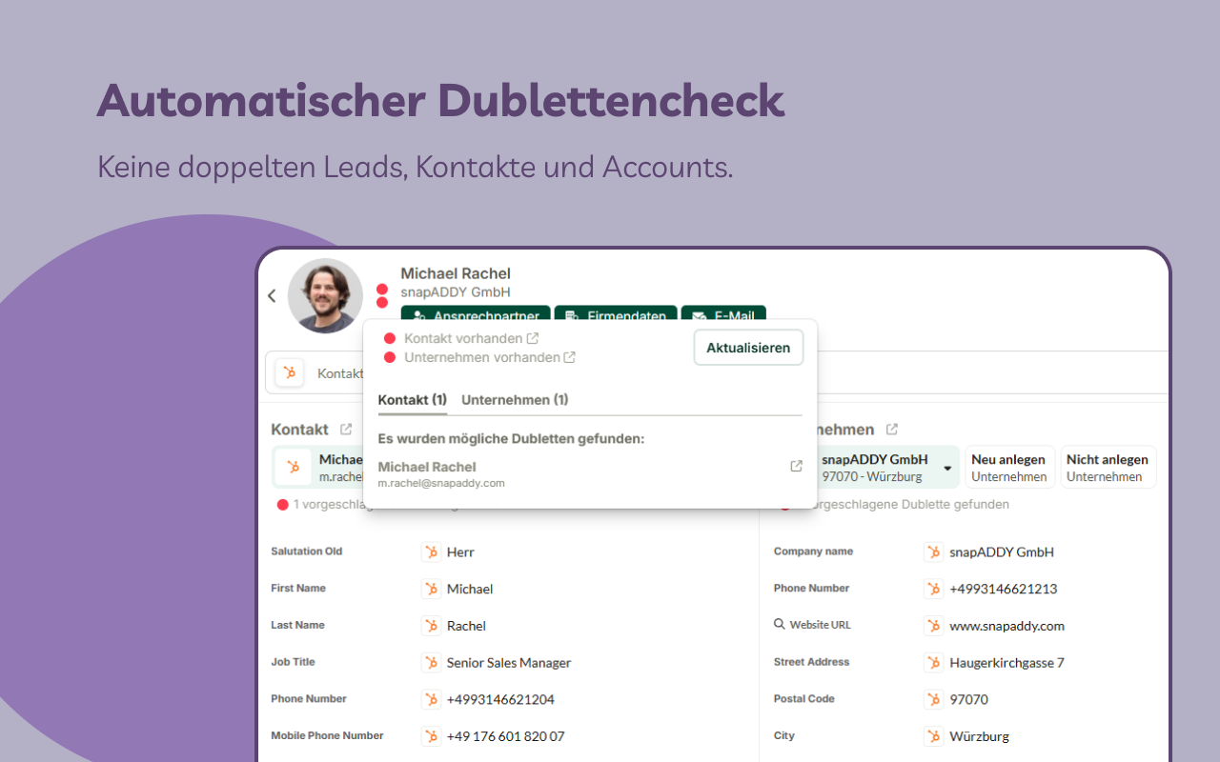Open the external link beside Unternehmen vorhanden

coord(569,357)
